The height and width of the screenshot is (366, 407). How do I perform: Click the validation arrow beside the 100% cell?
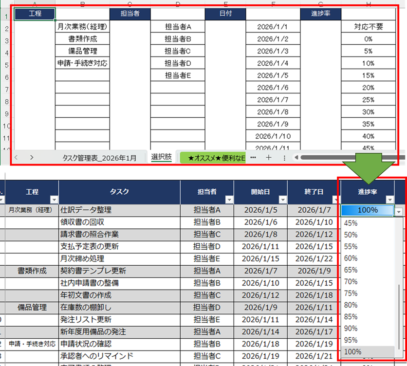[399, 211]
